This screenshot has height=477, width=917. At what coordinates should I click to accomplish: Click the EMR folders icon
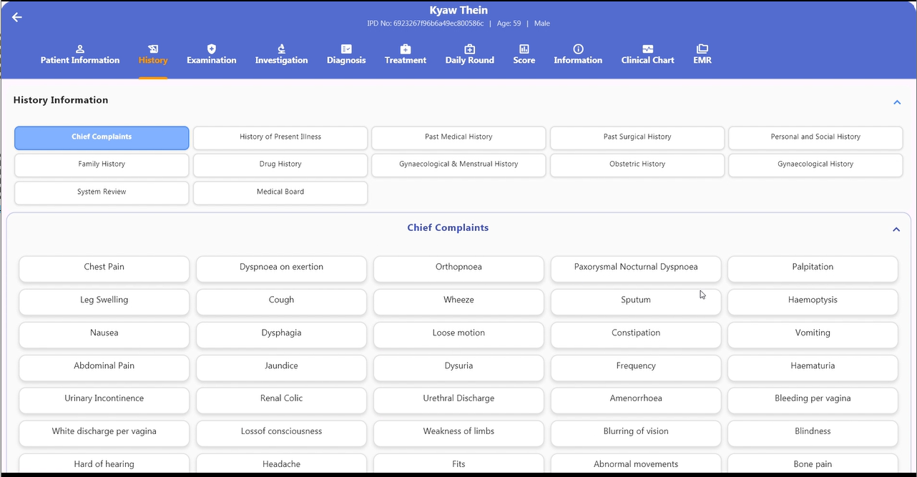(702, 49)
